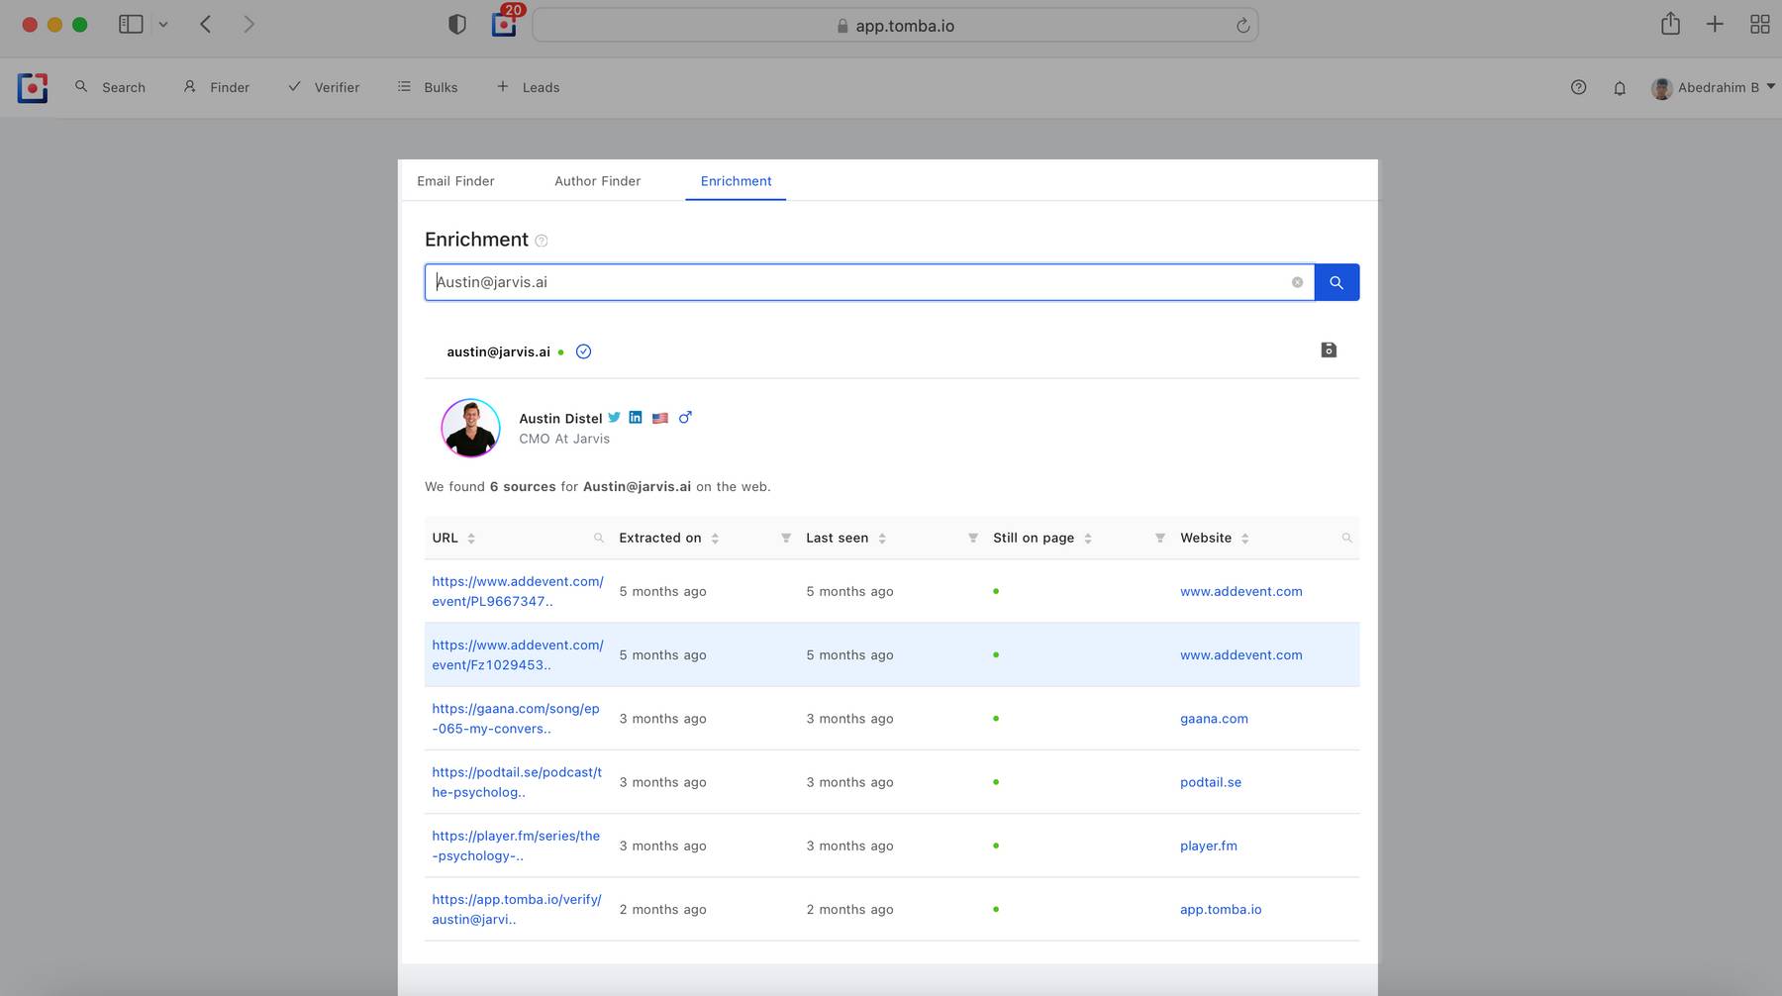Save the lead using the save icon

click(1329, 349)
